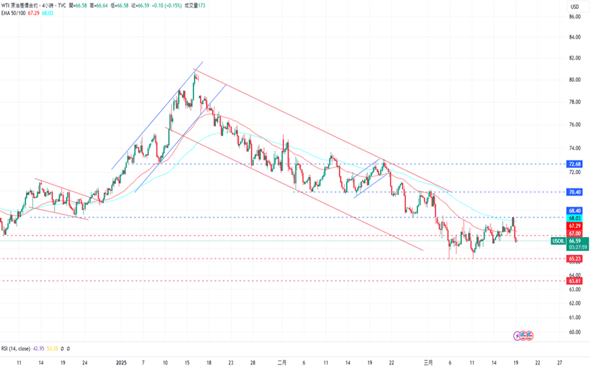The image size is (590, 368).
Task: Click the open price 開=66.58
Action: coord(78,5)
